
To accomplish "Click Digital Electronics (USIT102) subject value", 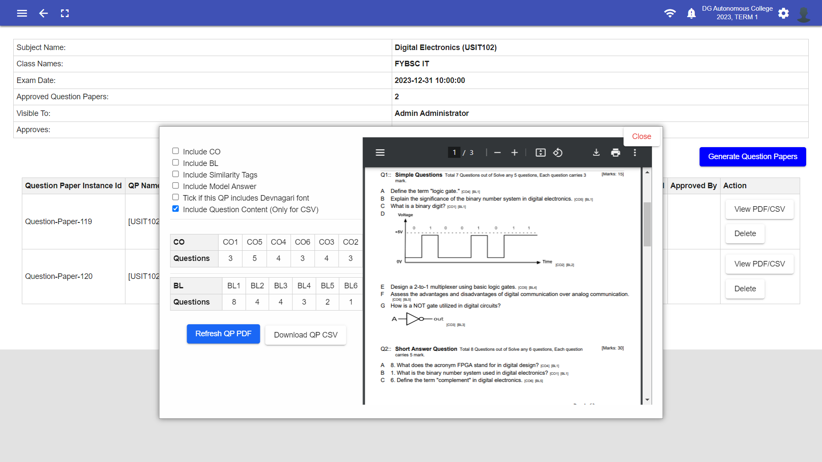I will pos(446,47).
